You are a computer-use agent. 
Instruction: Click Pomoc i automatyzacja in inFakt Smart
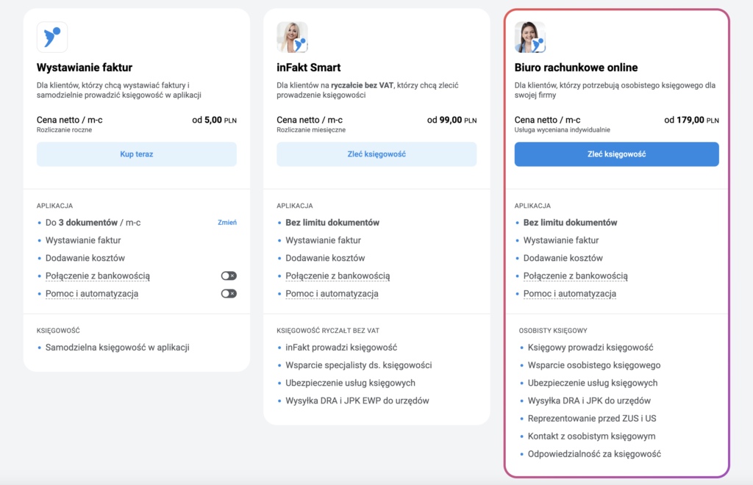click(x=332, y=293)
